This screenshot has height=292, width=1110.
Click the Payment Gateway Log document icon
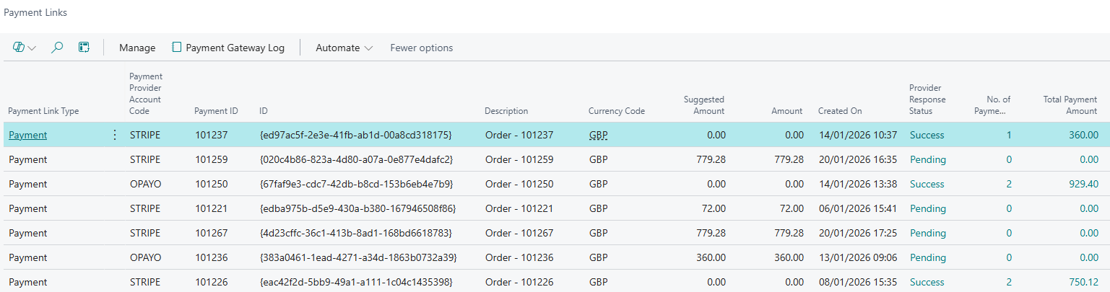tap(176, 48)
